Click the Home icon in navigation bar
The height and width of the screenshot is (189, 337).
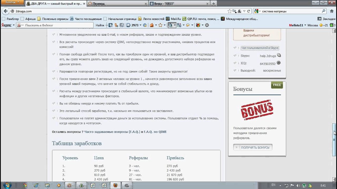coord(332,11)
